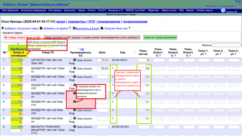242x136 pixels.
Task: Click the 'Добавить из файла' file icon
Action: click(41, 28)
